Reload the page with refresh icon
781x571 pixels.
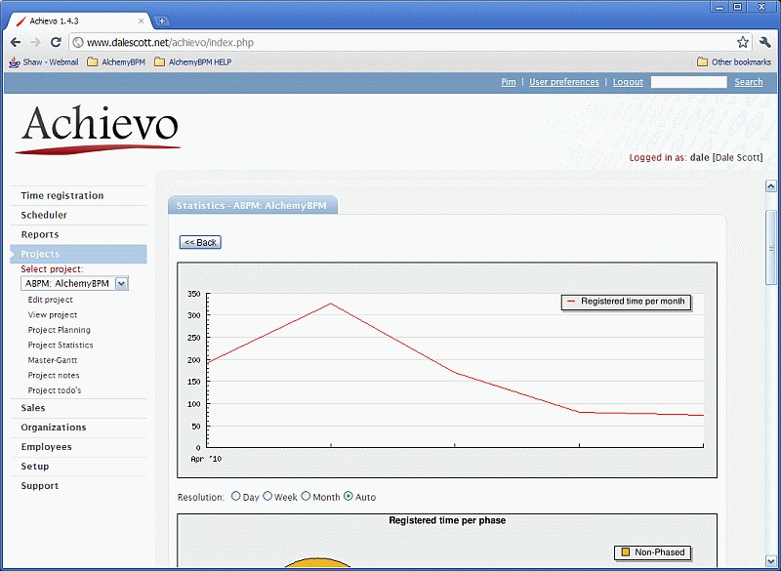coord(56,42)
